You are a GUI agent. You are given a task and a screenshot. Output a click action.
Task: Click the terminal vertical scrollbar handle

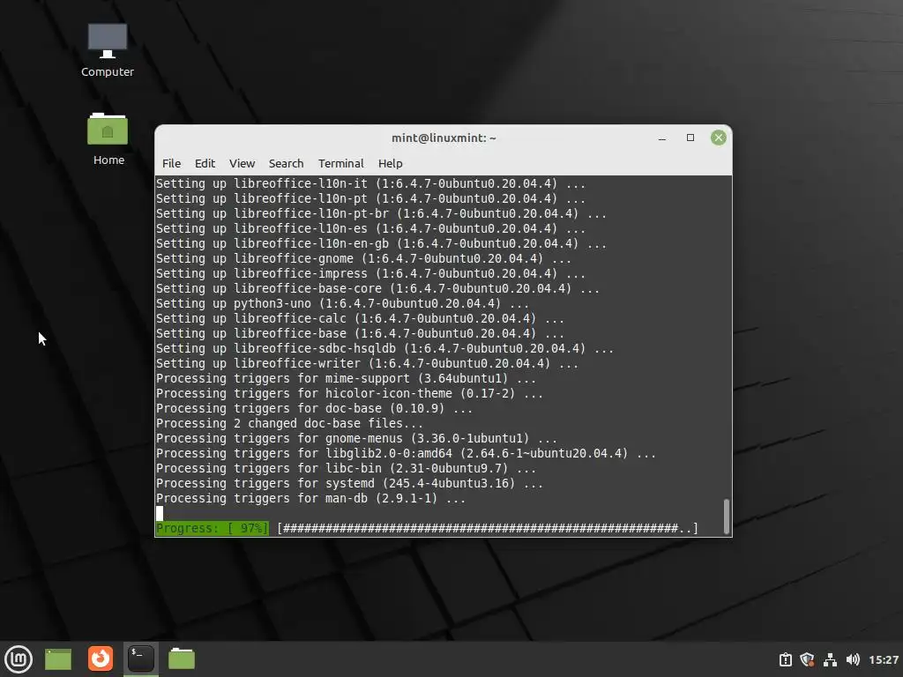tap(727, 516)
